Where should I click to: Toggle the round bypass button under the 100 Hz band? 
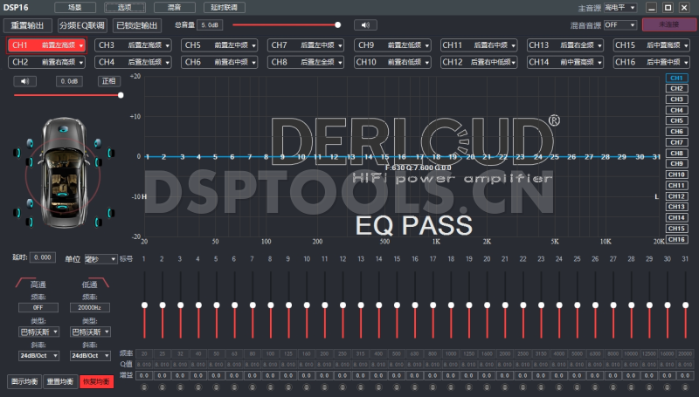click(270, 387)
